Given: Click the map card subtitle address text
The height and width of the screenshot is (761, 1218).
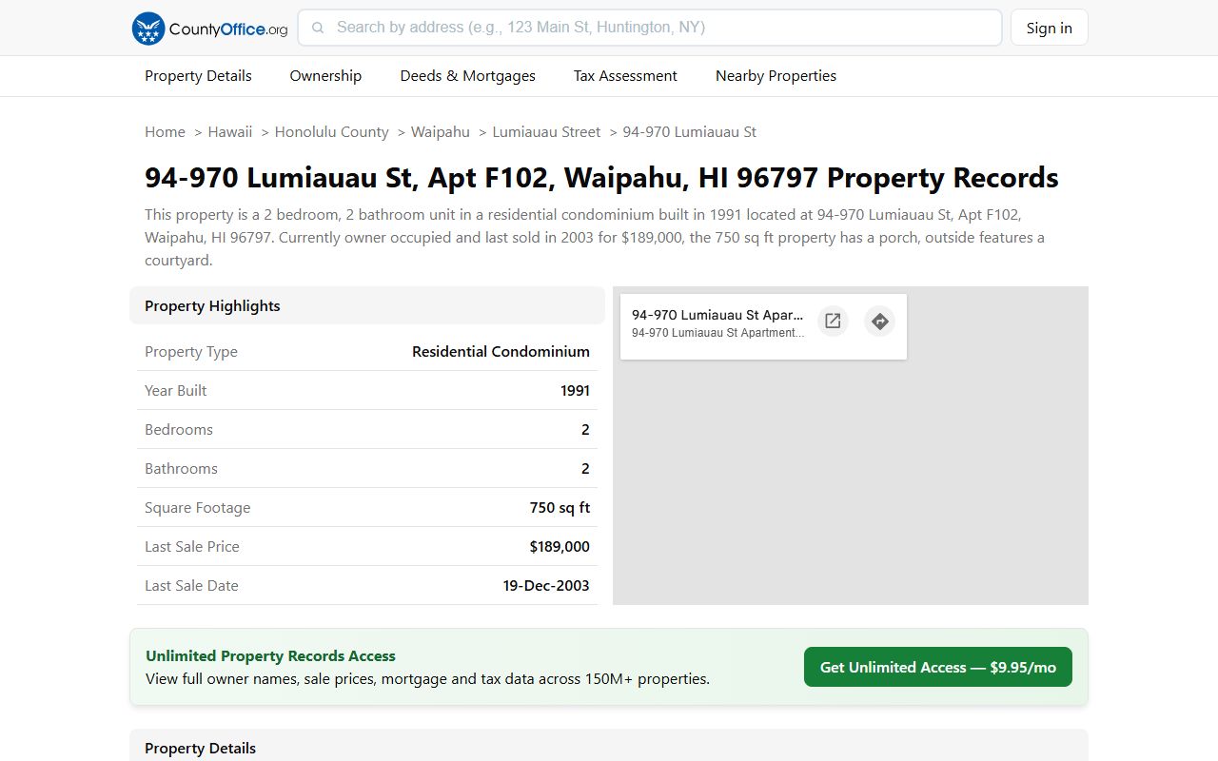Looking at the screenshot, I should (717, 333).
